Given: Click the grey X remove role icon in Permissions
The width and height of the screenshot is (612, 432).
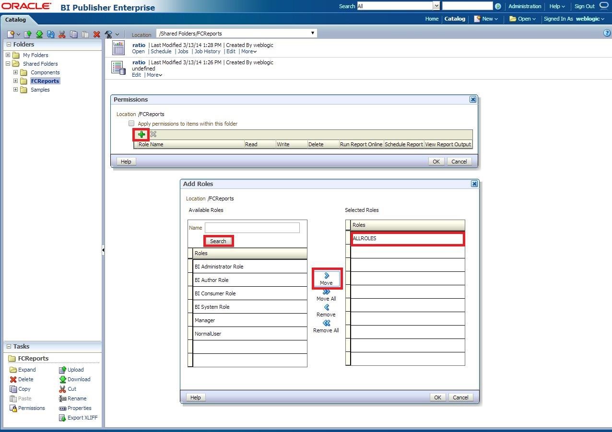Looking at the screenshot, I should 153,134.
